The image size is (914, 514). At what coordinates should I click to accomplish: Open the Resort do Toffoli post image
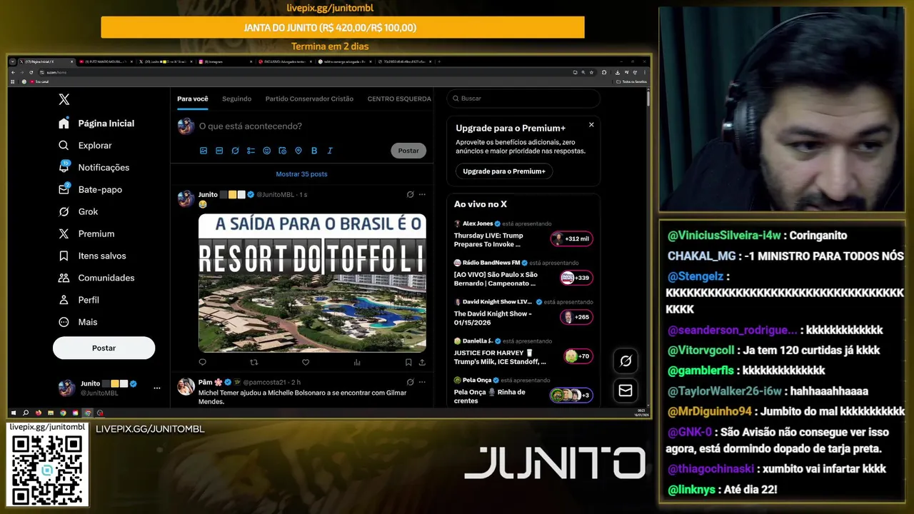tap(312, 283)
